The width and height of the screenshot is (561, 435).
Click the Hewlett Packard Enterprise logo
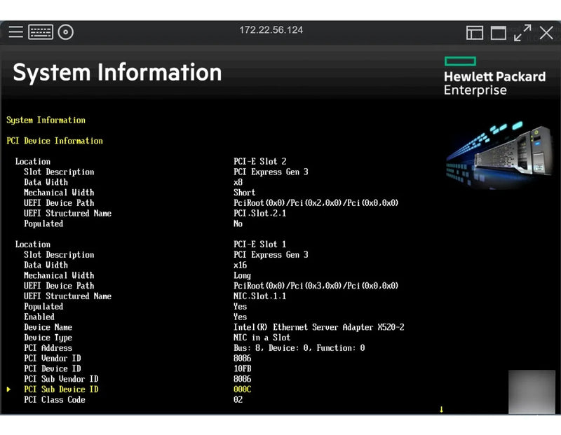tap(494, 76)
